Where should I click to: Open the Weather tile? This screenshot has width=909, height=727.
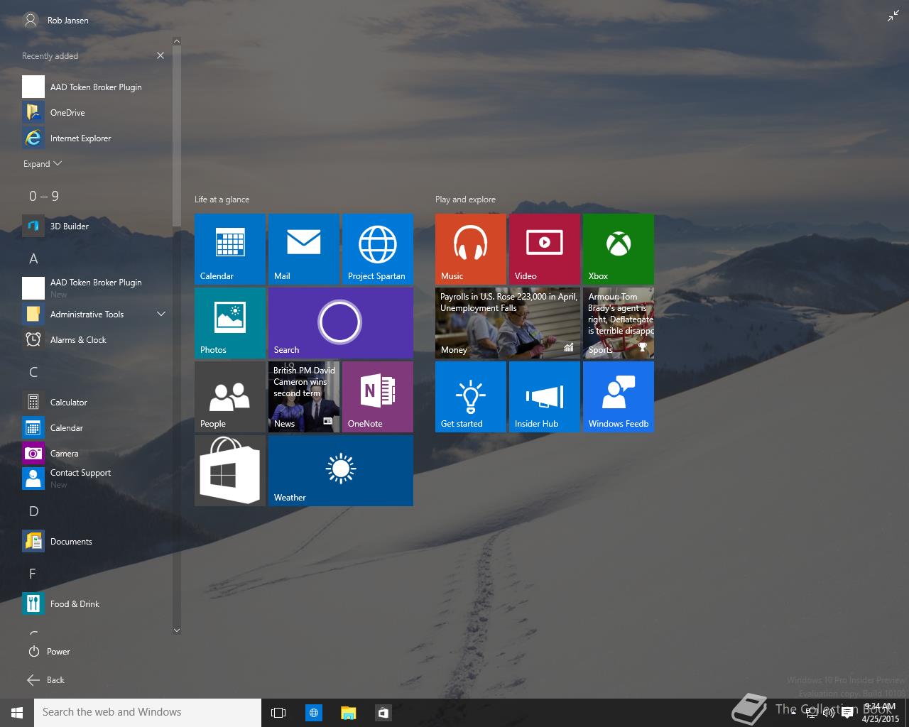click(341, 471)
